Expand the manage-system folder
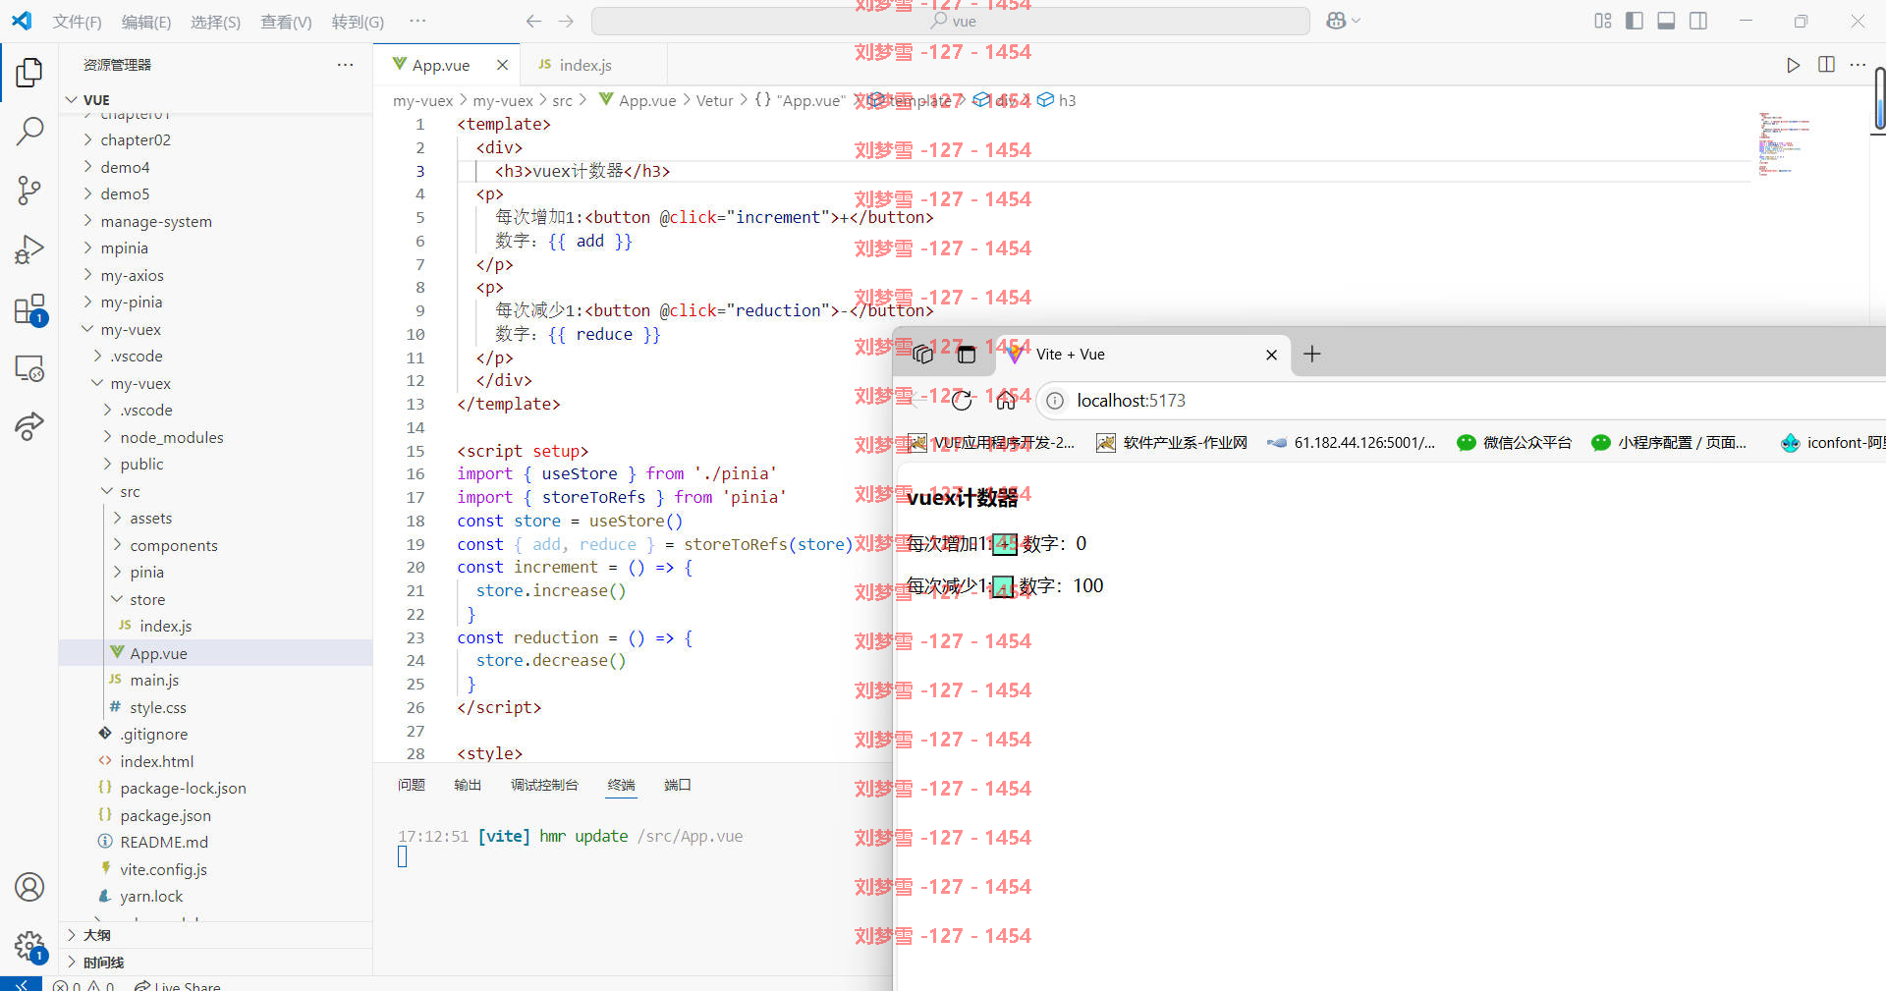Image resolution: width=1886 pixels, height=991 pixels. 155,221
